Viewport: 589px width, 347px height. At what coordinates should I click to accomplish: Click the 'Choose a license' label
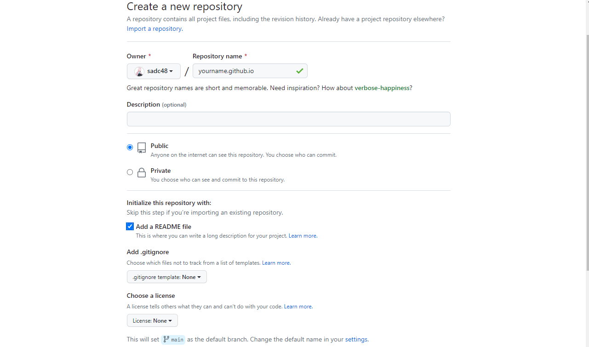coord(151,296)
